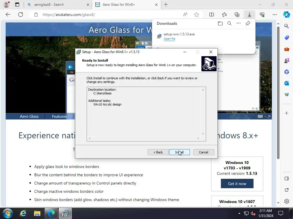This screenshot has width=293, height=219.
Task: Add a sidebar app with plus icon
Action: click(x=286, y=113)
